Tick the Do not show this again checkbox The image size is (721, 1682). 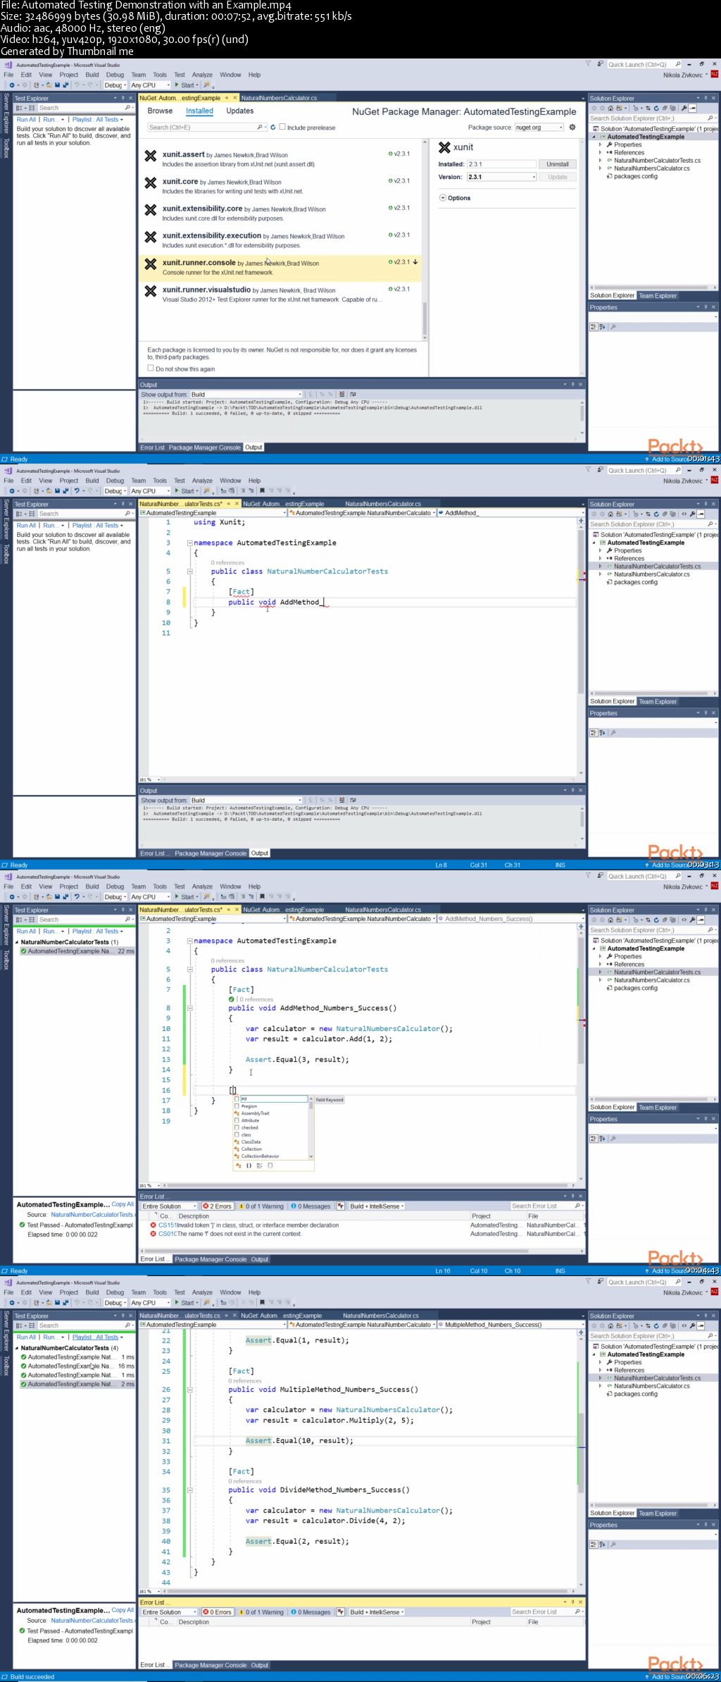150,368
